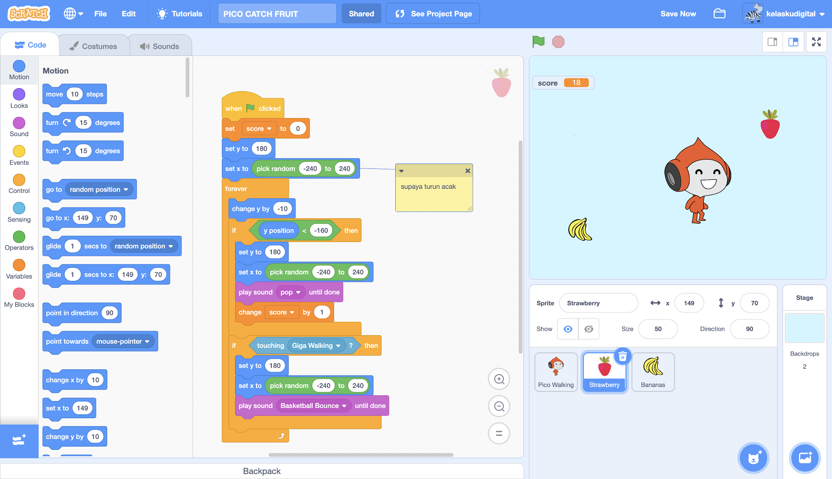
Task: Open the Add Extension button
Action: [x=19, y=441]
